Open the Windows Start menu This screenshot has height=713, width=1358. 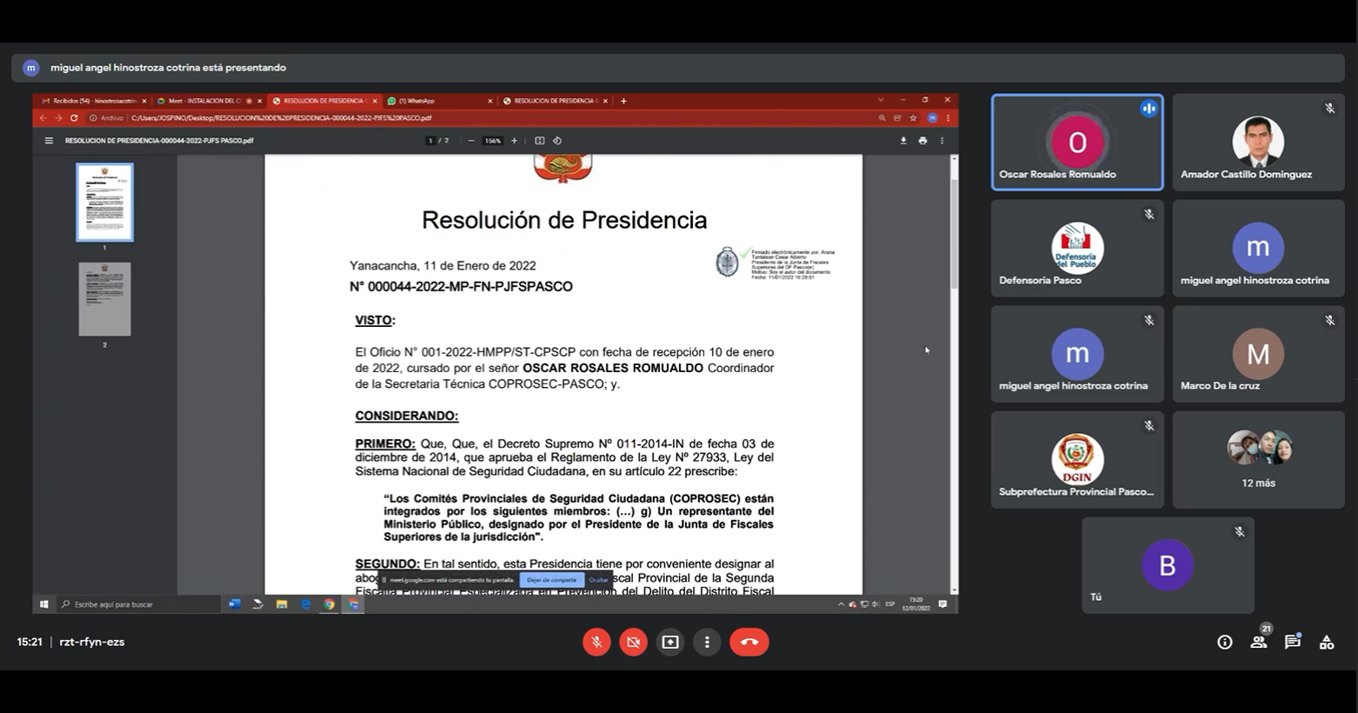[44, 604]
